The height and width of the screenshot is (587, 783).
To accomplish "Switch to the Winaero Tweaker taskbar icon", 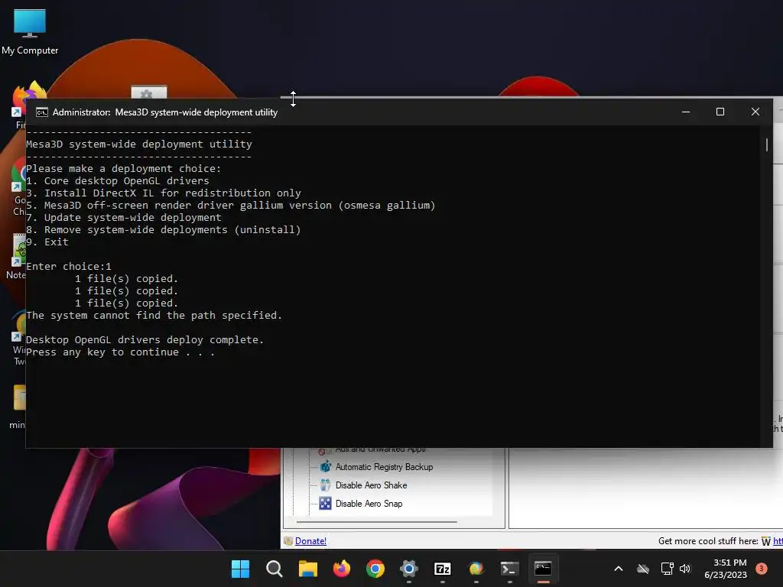I will pyautogui.click(x=476, y=569).
